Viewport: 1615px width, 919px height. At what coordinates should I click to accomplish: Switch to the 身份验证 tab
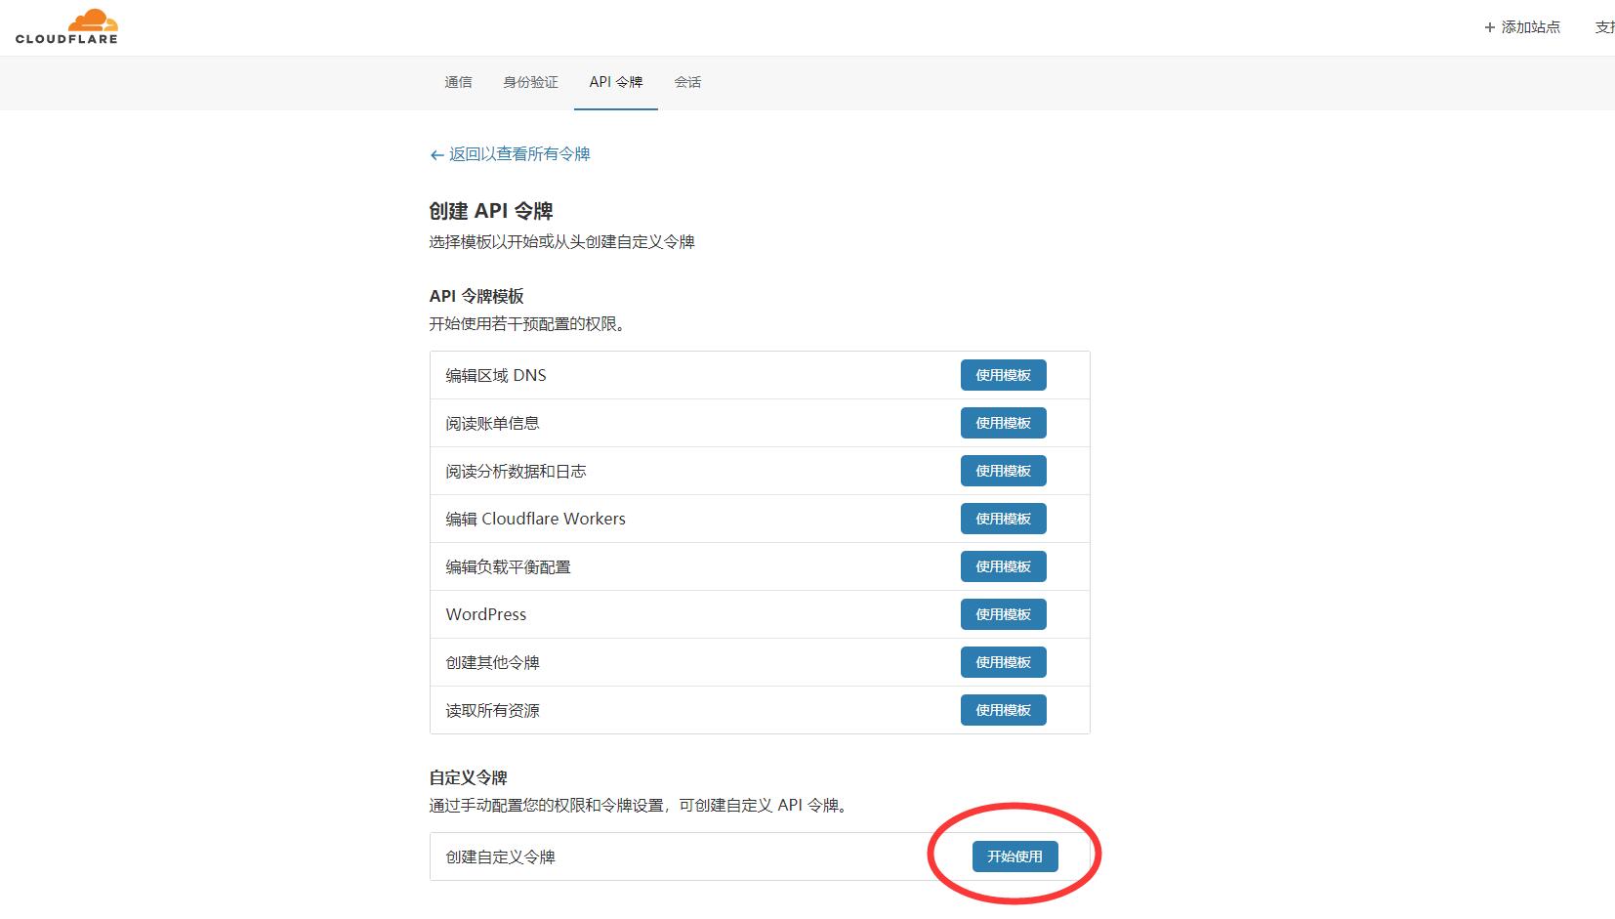[530, 82]
